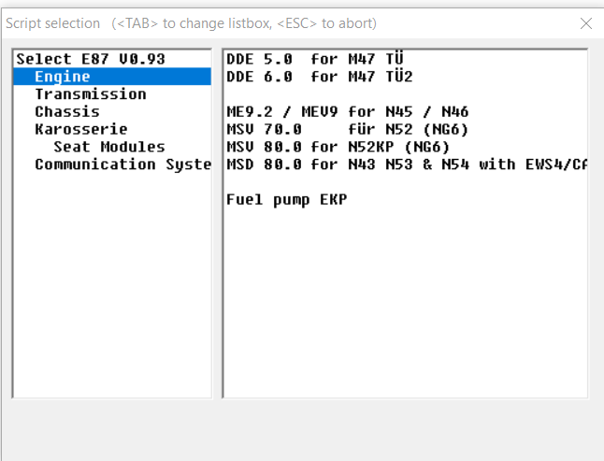This screenshot has height=461, width=604.
Task: Select DDE 6.0 for M47 TÜ2
Action: [x=319, y=77]
